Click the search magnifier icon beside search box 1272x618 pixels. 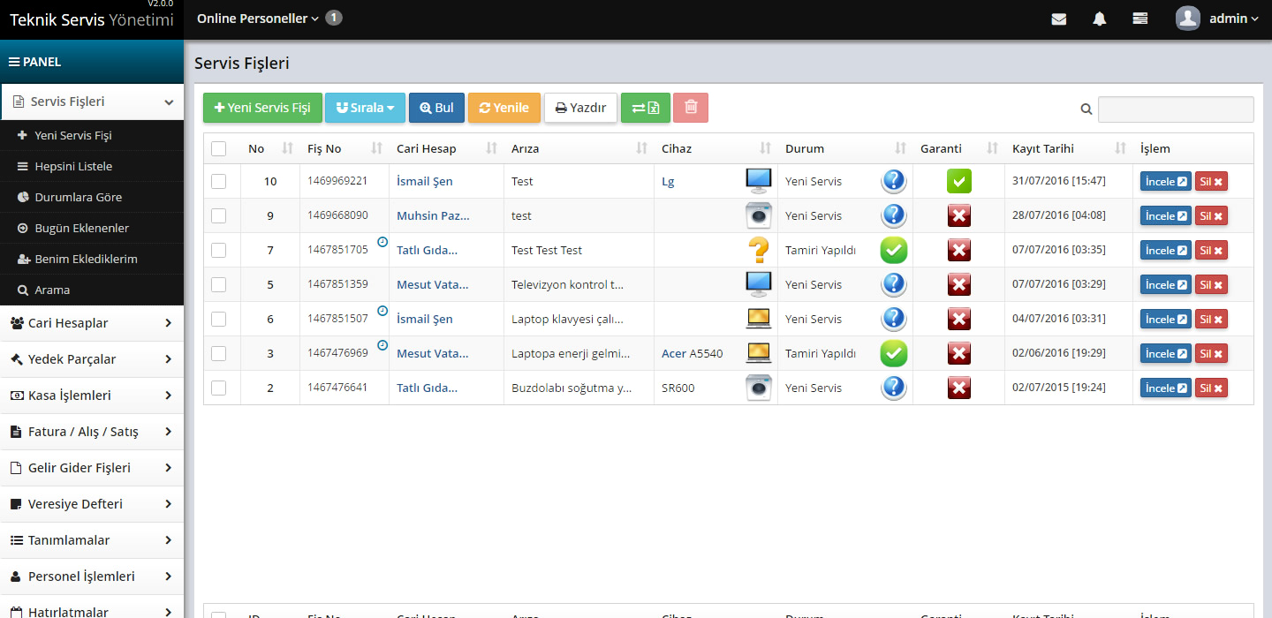click(x=1086, y=109)
